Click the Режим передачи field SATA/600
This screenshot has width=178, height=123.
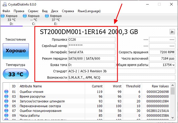(92, 59)
